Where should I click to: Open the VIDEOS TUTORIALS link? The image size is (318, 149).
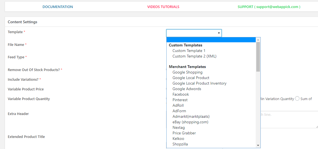click(x=163, y=7)
